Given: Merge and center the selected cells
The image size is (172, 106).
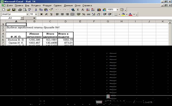Looking at the screenshot, I should [72, 14].
